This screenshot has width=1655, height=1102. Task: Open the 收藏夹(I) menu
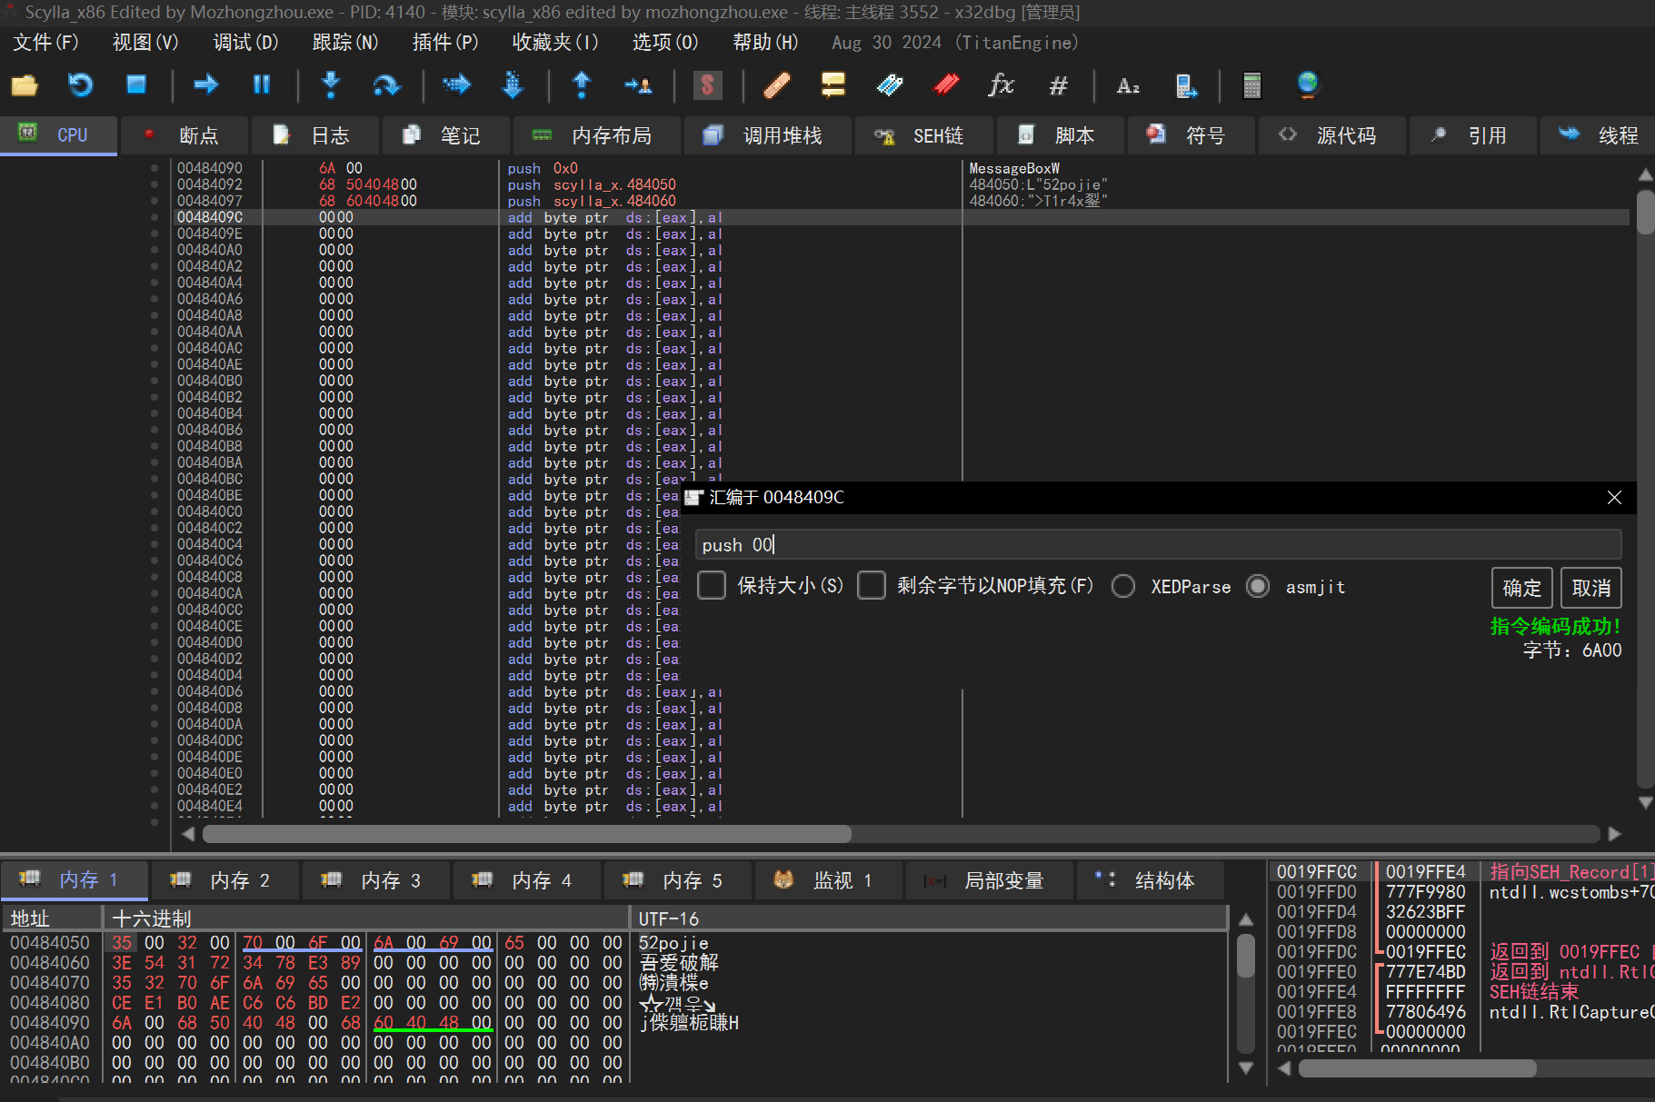[x=555, y=43]
